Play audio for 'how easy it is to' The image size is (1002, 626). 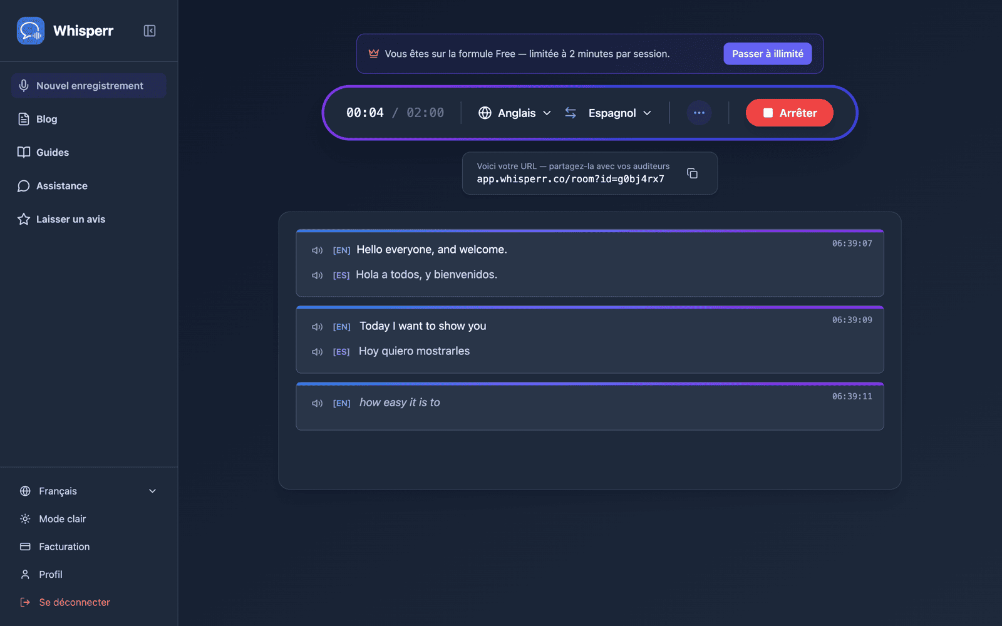coord(318,403)
